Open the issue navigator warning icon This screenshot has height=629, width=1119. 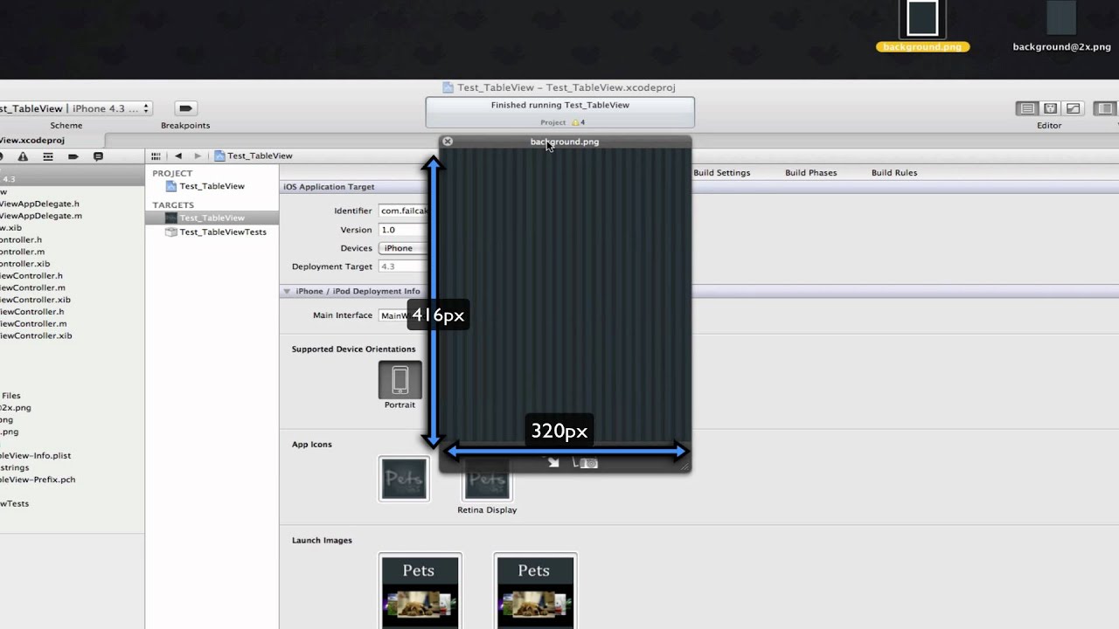[23, 156]
